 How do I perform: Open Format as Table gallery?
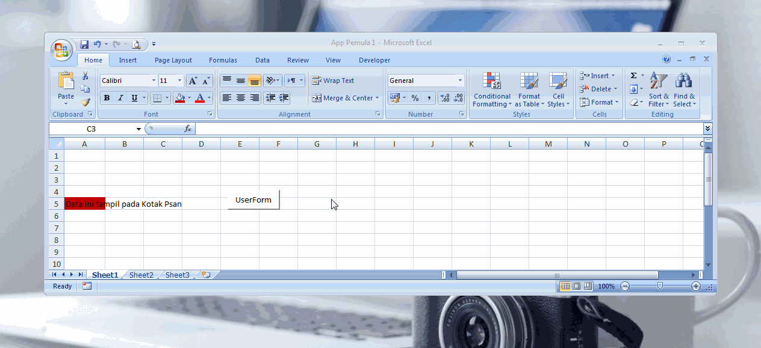coord(529,90)
